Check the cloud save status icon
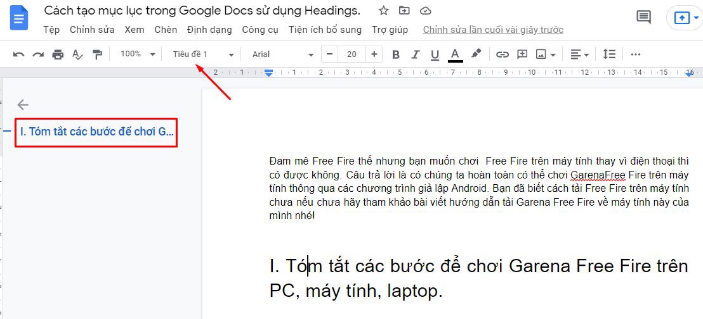This screenshot has height=319, width=703. tap(426, 11)
